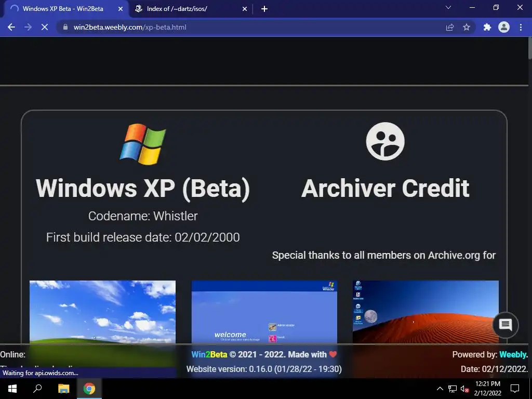The height and width of the screenshot is (399, 532).
Task: Open the Whistler welcome screen thumbnail
Action: [x=264, y=312]
